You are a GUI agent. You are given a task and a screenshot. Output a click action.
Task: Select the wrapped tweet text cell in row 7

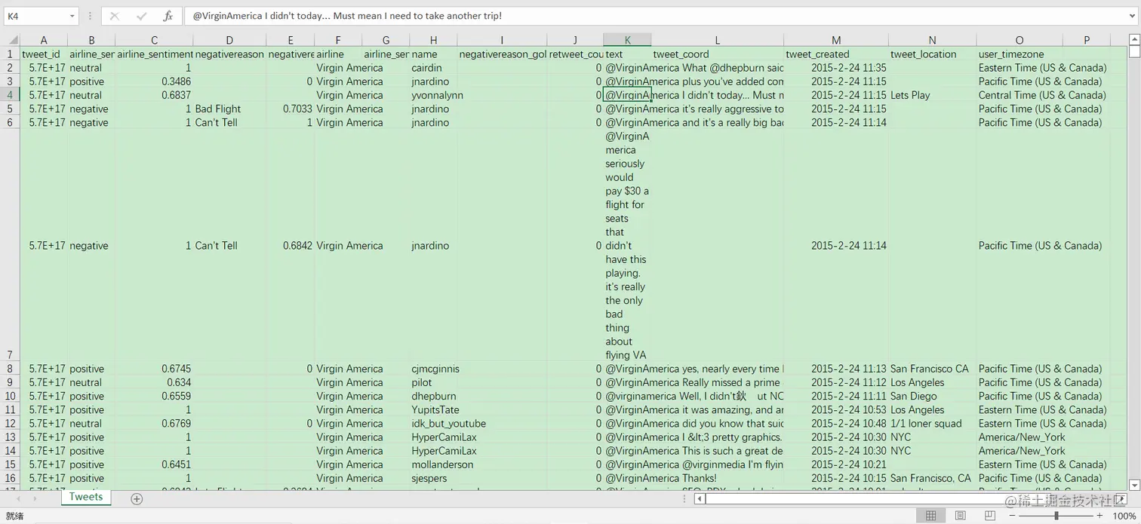click(x=627, y=246)
